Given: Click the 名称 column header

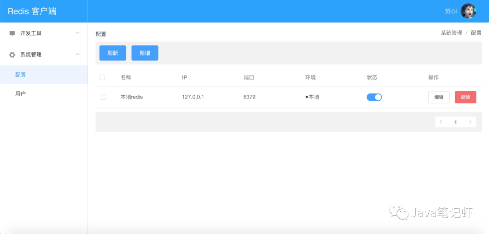Looking at the screenshot, I should [x=126, y=78].
